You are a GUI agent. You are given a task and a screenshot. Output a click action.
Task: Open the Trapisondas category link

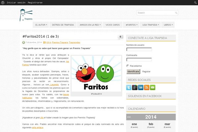click(x=75, y=43)
